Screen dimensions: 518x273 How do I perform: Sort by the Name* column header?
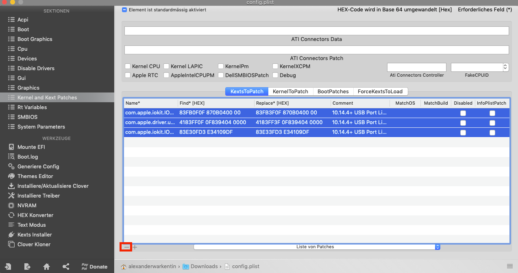150,103
